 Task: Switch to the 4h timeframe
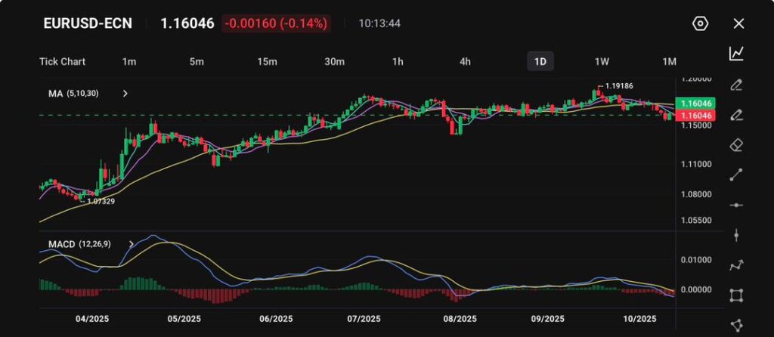pos(466,61)
